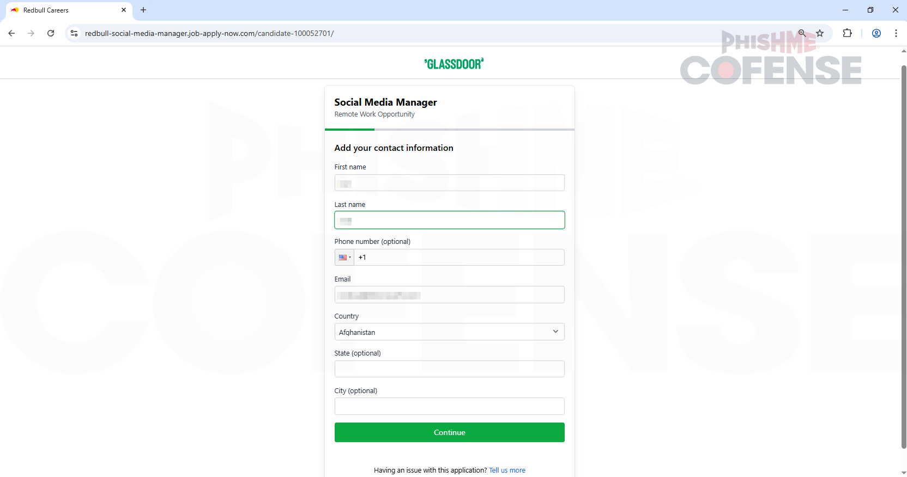Open the Extensions puzzle icon

click(x=847, y=33)
